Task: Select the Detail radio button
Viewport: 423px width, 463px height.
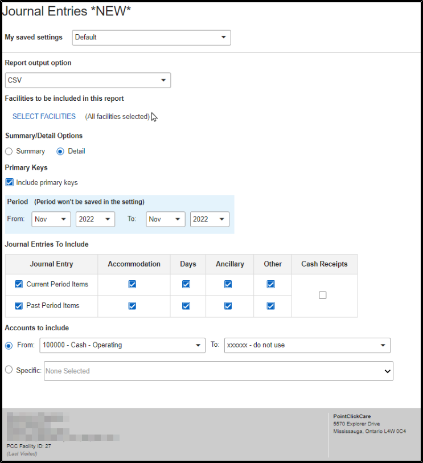Action: pyautogui.click(x=60, y=151)
